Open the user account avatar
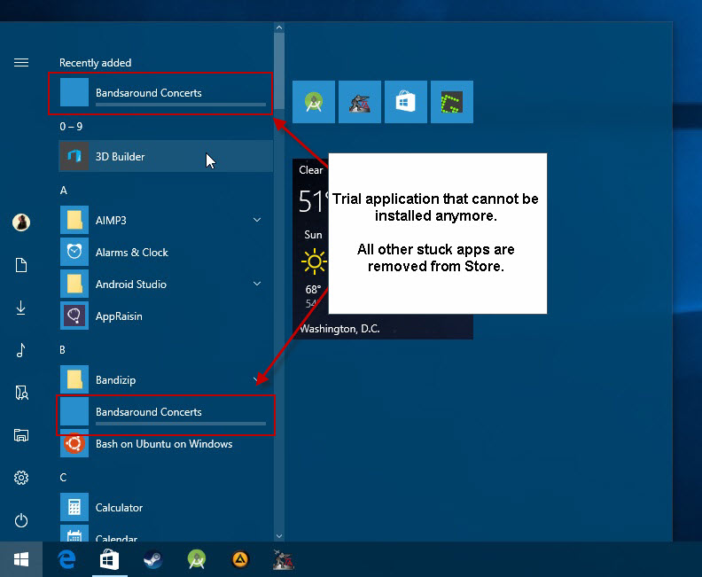 pos(21,222)
